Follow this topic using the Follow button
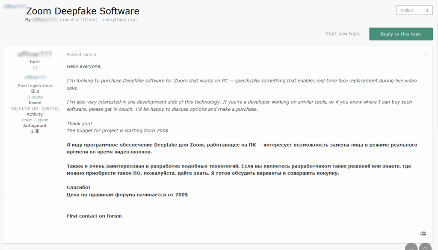 (x=407, y=10)
